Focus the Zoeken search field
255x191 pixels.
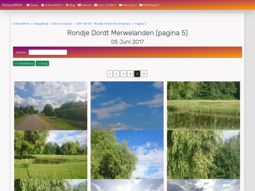click(48, 52)
